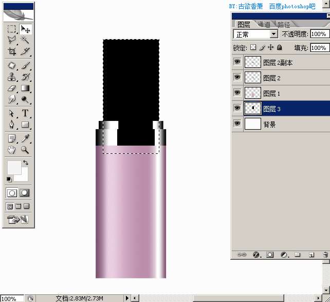Select the Zoom magnifier tool
This screenshot has height=302, width=330.
(25, 150)
